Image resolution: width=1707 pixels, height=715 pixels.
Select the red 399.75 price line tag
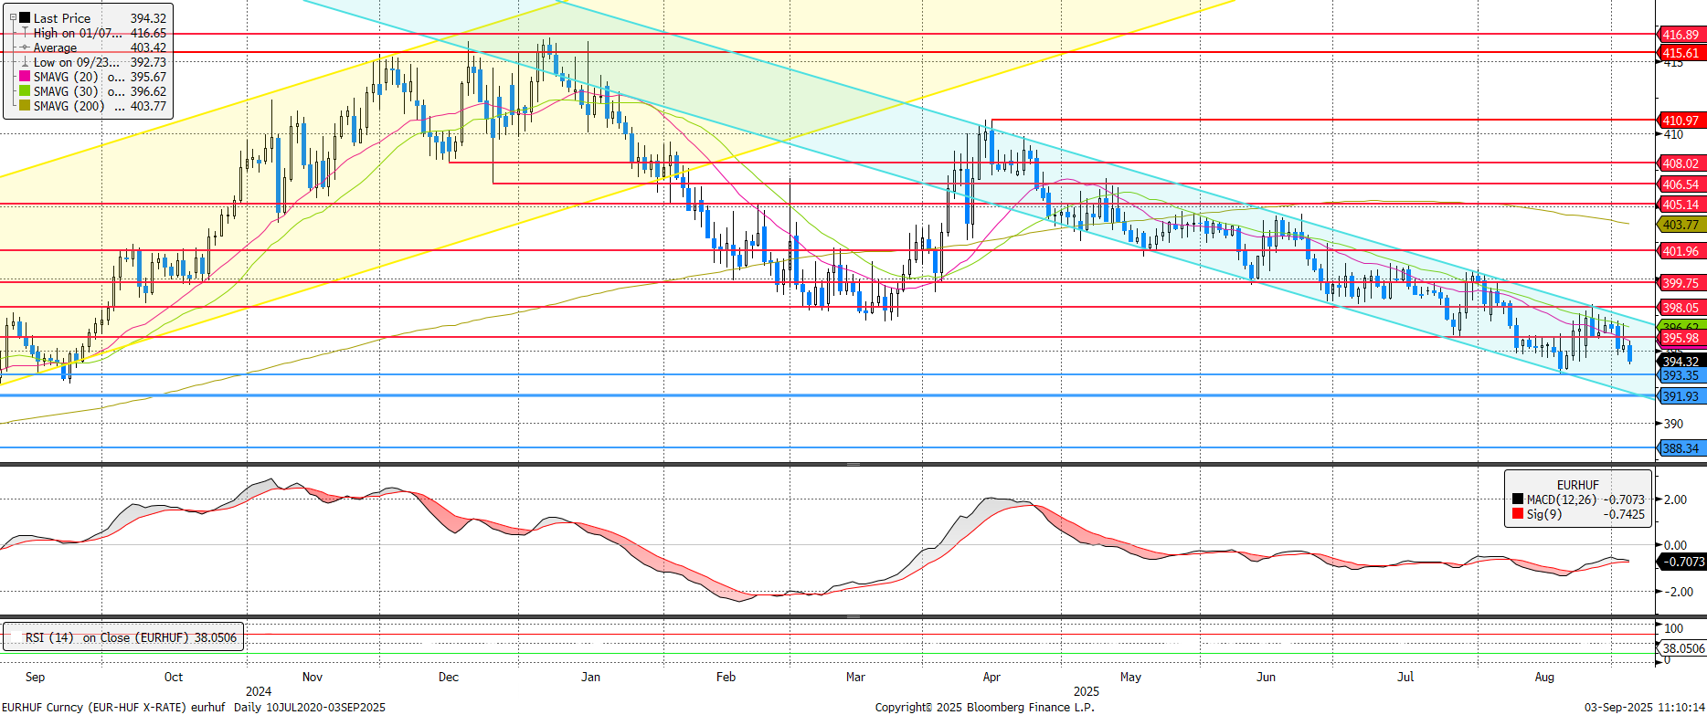pos(1680,283)
